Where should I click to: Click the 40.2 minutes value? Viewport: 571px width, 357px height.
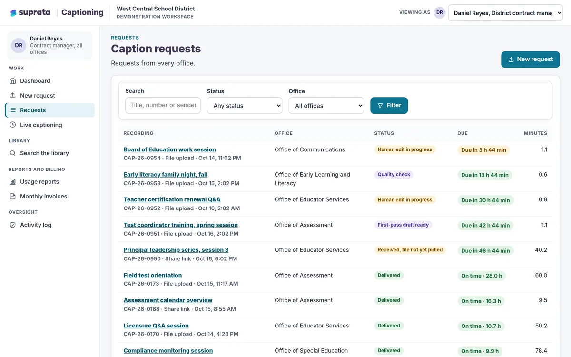click(x=541, y=250)
